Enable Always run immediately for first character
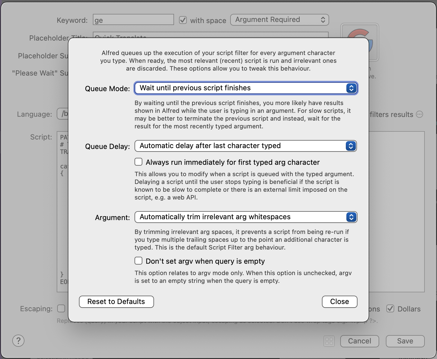 tap(138, 162)
